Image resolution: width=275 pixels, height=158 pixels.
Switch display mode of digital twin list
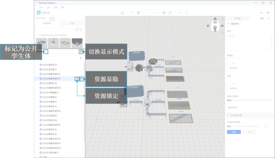[81, 51]
